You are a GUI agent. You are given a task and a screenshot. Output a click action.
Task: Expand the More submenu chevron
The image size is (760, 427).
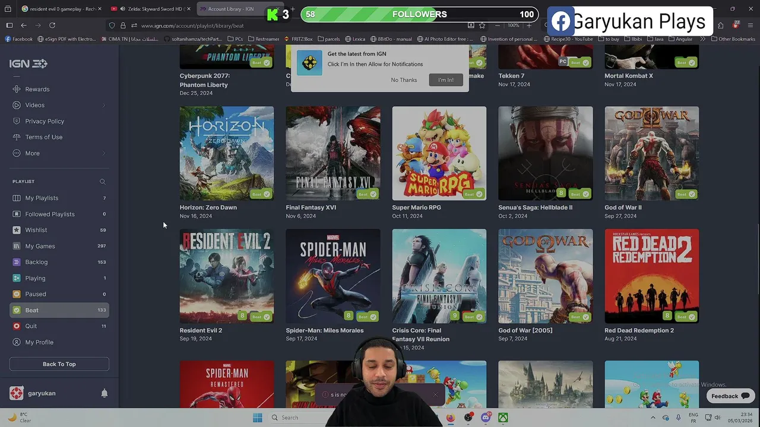click(103, 154)
